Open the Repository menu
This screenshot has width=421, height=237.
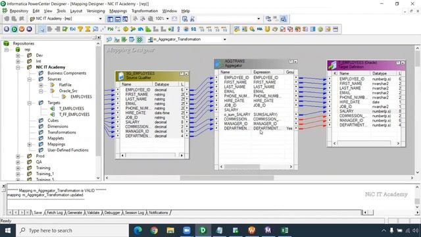click(19, 11)
